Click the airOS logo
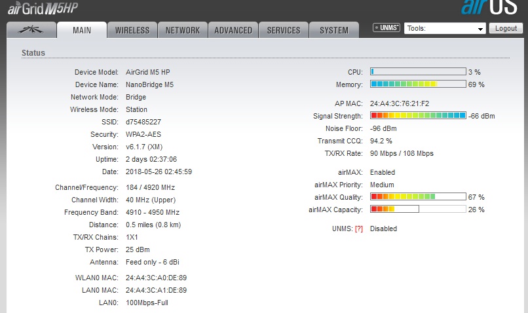 click(489, 7)
